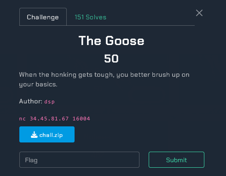Focus the Flag input field
The image size is (226, 176).
click(x=79, y=160)
